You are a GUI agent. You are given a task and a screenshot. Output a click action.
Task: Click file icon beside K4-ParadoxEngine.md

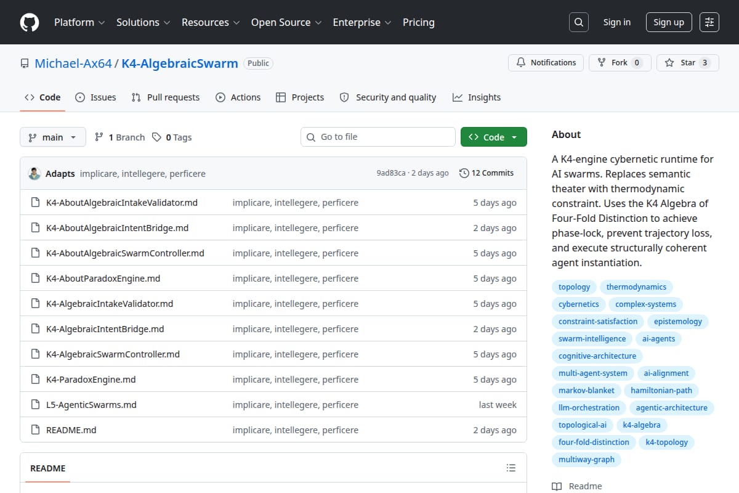click(x=35, y=380)
